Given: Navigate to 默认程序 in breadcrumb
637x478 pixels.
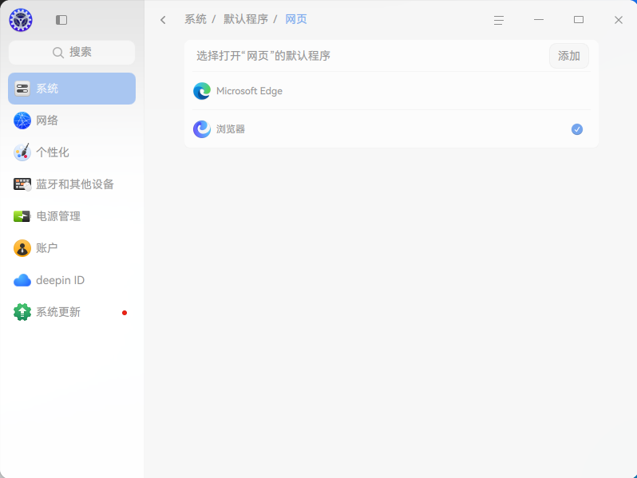Looking at the screenshot, I should click(x=246, y=19).
